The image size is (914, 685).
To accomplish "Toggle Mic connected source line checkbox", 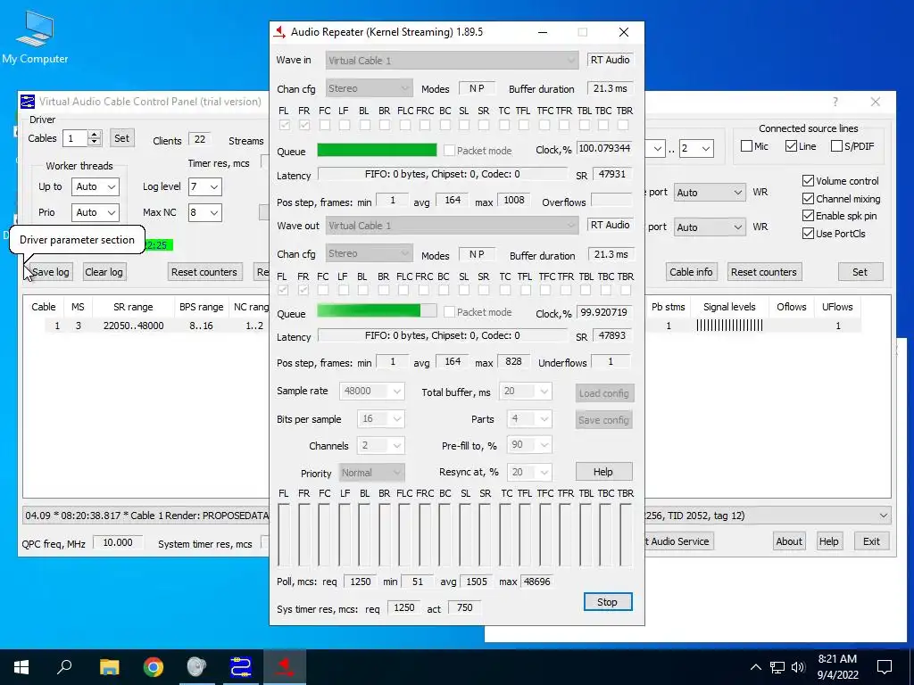I will pyautogui.click(x=746, y=146).
